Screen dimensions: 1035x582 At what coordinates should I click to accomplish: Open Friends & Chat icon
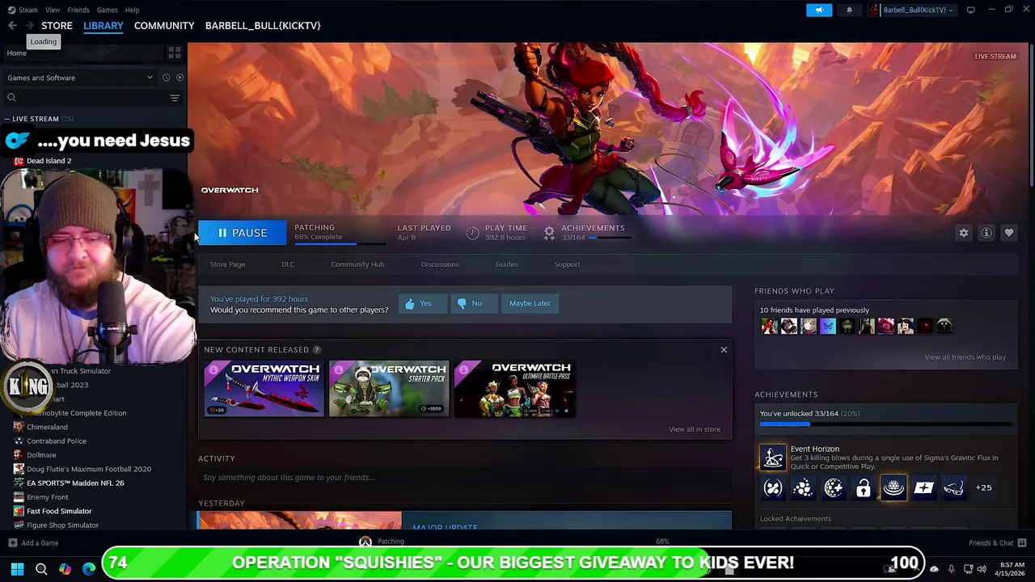pyautogui.click(x=1022, y=542)
